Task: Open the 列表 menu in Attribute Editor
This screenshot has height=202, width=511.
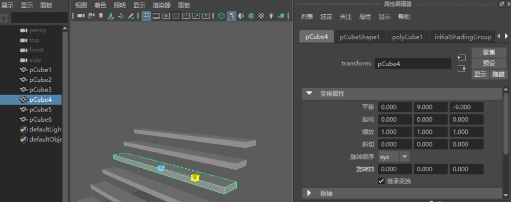Action: click(x=306, y=17)
